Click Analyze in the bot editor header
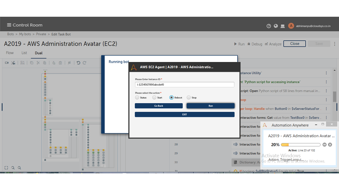339x190 pixels. coord(273,44)
